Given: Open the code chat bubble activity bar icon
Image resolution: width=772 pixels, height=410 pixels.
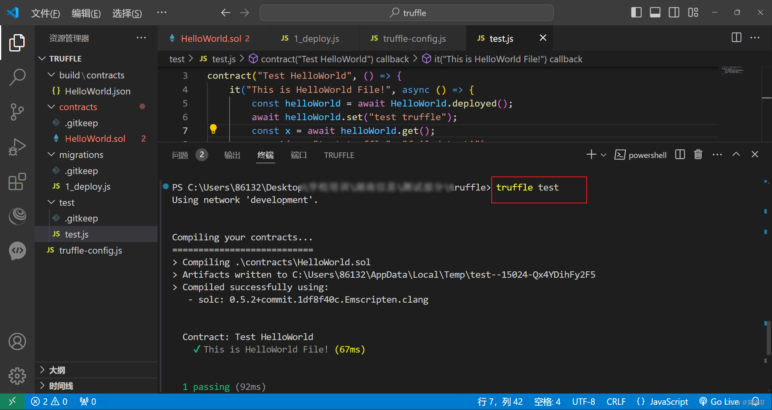Looking at the screenshot, I should click(x=17, y=251).
